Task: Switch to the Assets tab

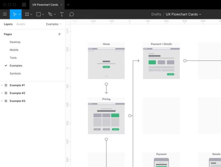Action: 21,24
